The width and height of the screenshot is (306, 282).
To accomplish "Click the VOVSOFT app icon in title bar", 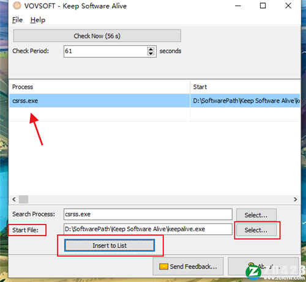I will click(17, 6).
